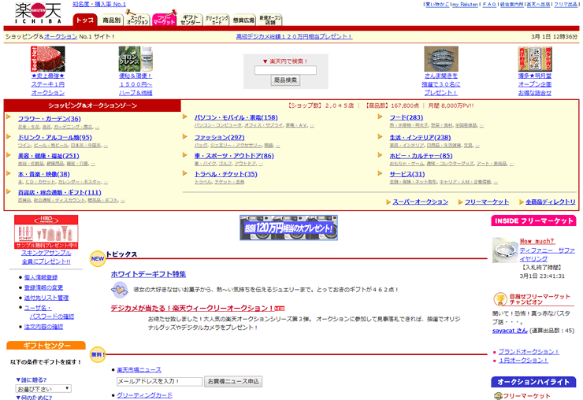Open the フリマ出品 link
This screenshot has width=583, height=400.
(x=566, y=5)
